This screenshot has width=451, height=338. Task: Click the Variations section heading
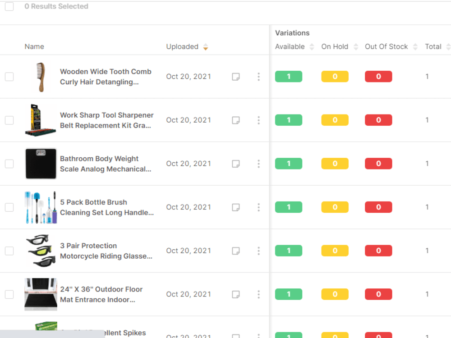[292, 33]
